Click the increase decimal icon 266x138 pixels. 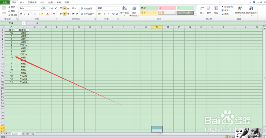pos(113,14)
